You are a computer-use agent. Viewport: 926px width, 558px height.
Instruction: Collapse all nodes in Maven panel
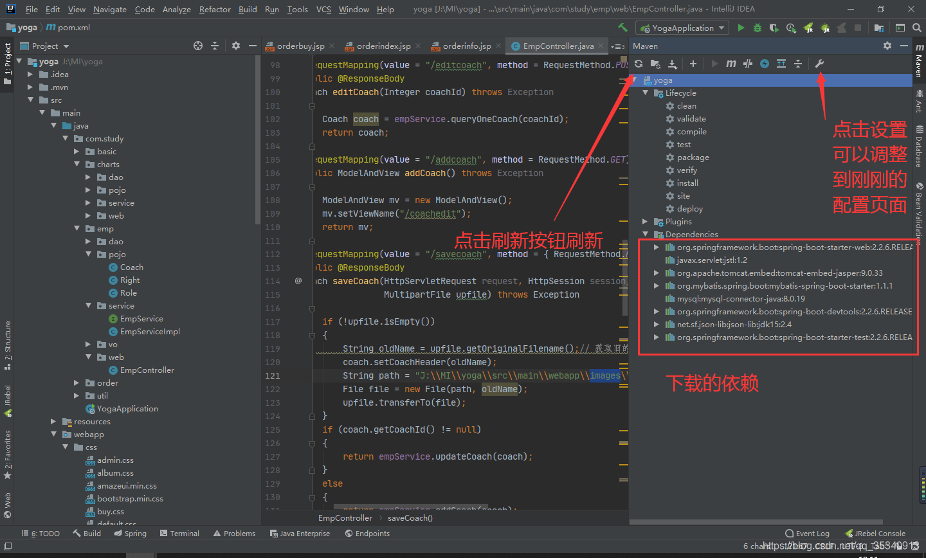tap(798, 64)
